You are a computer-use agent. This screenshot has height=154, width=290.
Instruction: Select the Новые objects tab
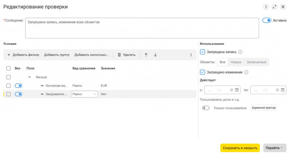tap(236, 62)
